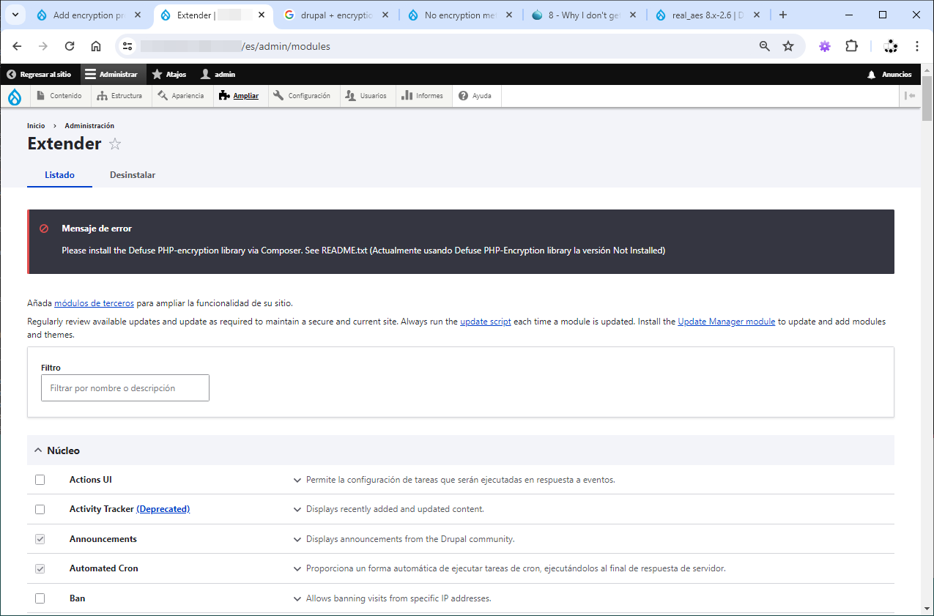This screenshot has width=934, height=616.
Task: Open the zoom magnifier icon in address bar
Action: [x=765, y=46]
